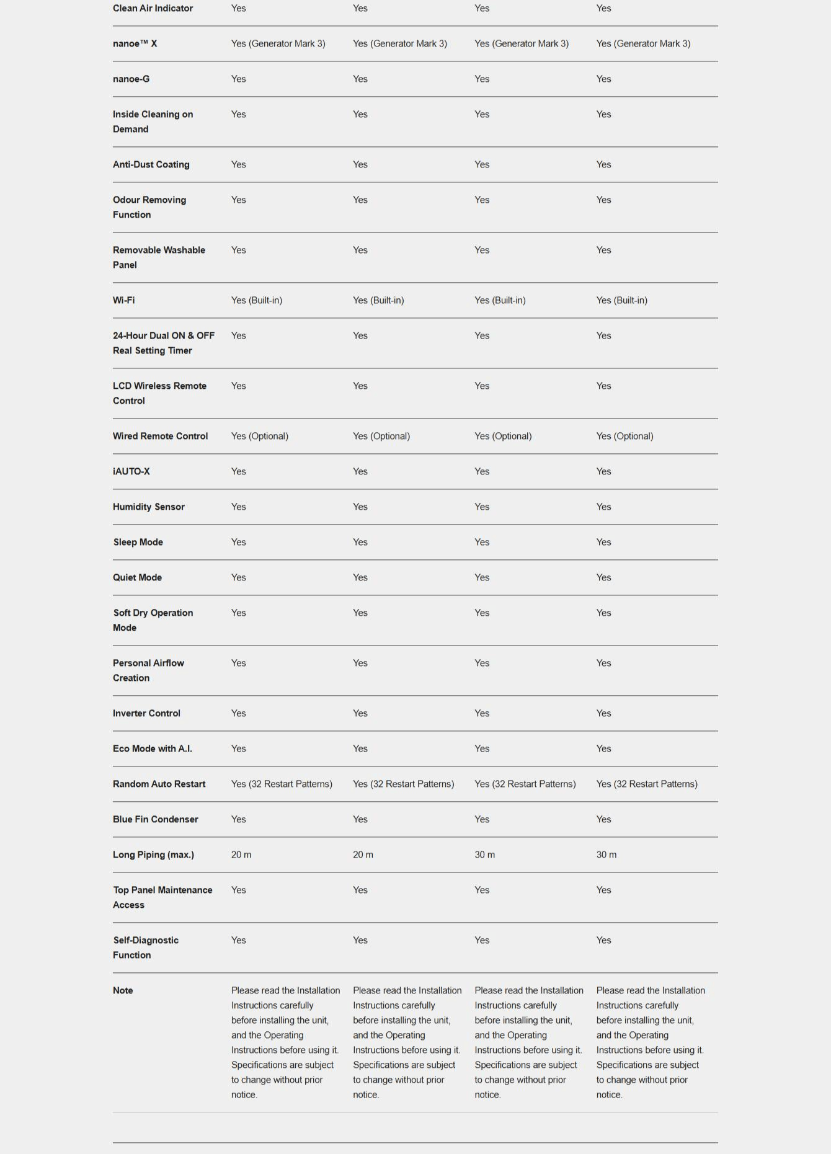The image size is (831, 1154).
Task: Click the Wired Remote Control row label
Action: pyautogui.click(x=160, y=437)
